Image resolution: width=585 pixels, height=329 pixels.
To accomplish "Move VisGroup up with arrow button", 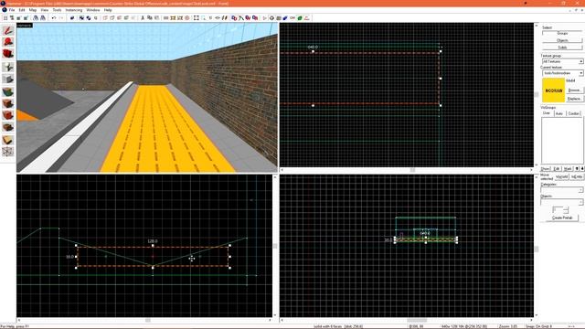I will click(x=577, y=168).
